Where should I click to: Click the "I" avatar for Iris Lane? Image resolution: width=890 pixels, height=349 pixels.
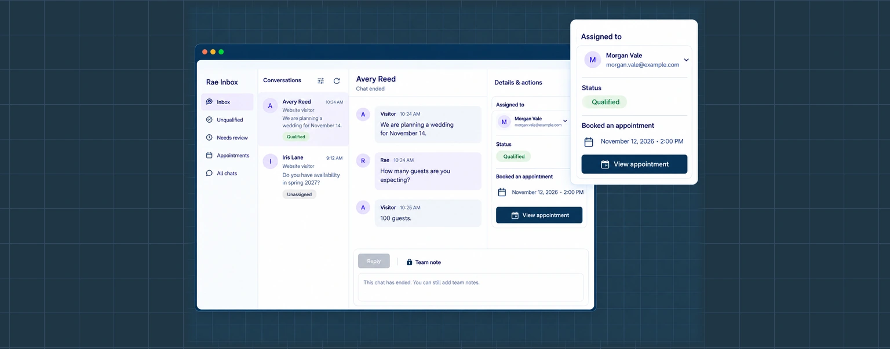coord(270,161)
